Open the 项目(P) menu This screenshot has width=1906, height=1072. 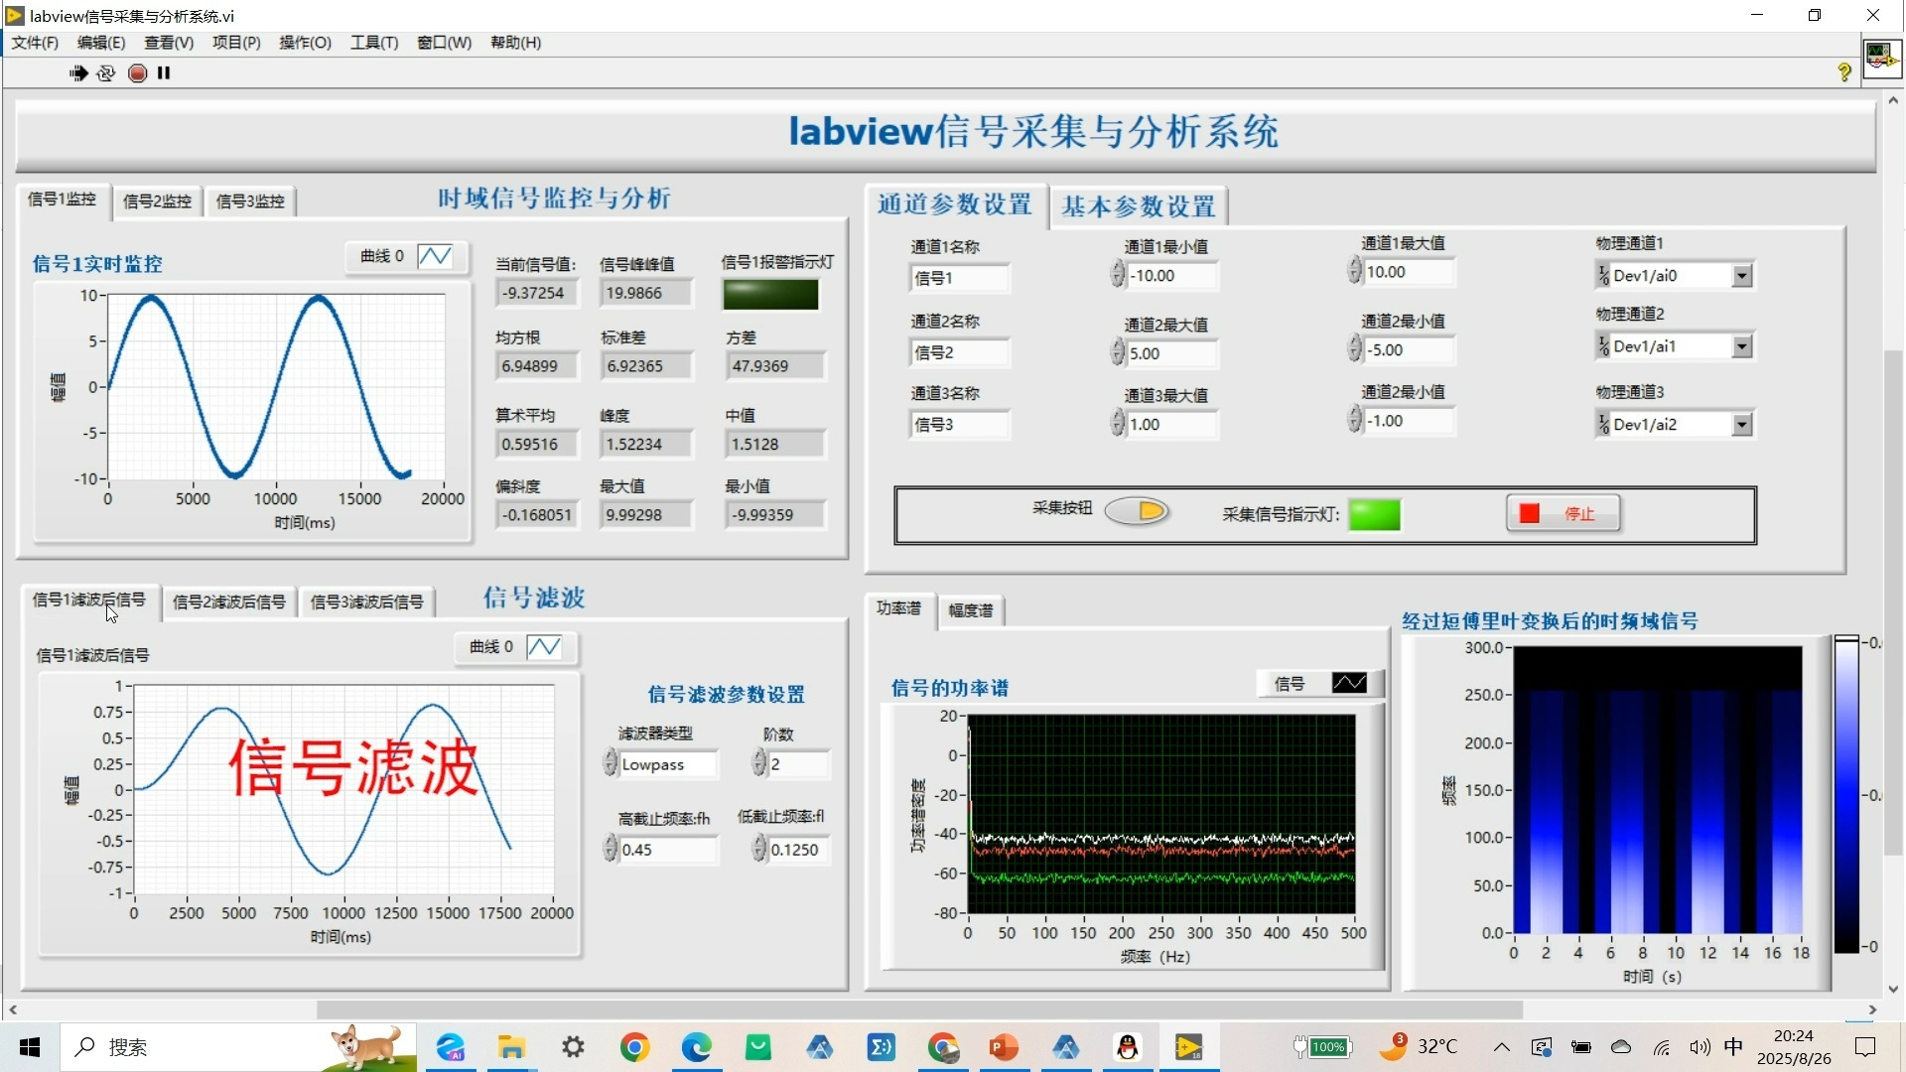[x=236, y=43]
